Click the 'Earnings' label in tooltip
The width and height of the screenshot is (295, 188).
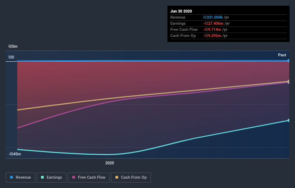178,23
